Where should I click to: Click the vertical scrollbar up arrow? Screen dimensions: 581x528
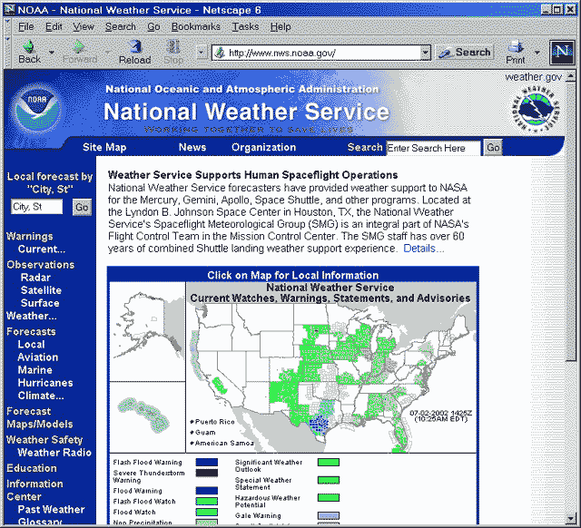pyautogui.click(x=571, y=76)
